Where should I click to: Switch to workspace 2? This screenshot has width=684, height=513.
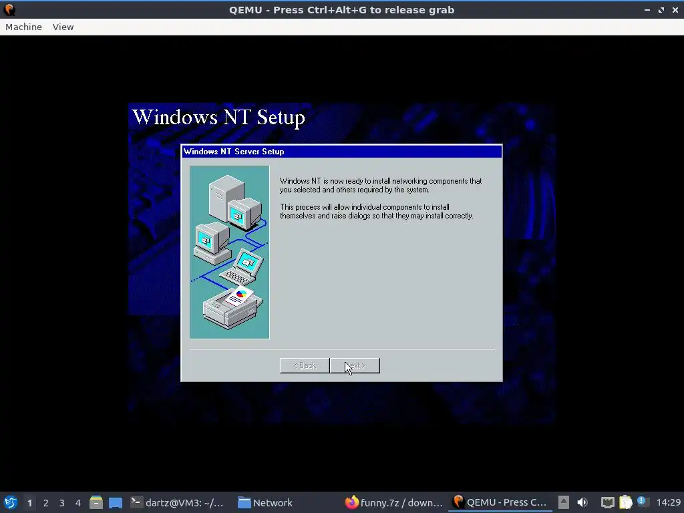pos(46,503)
